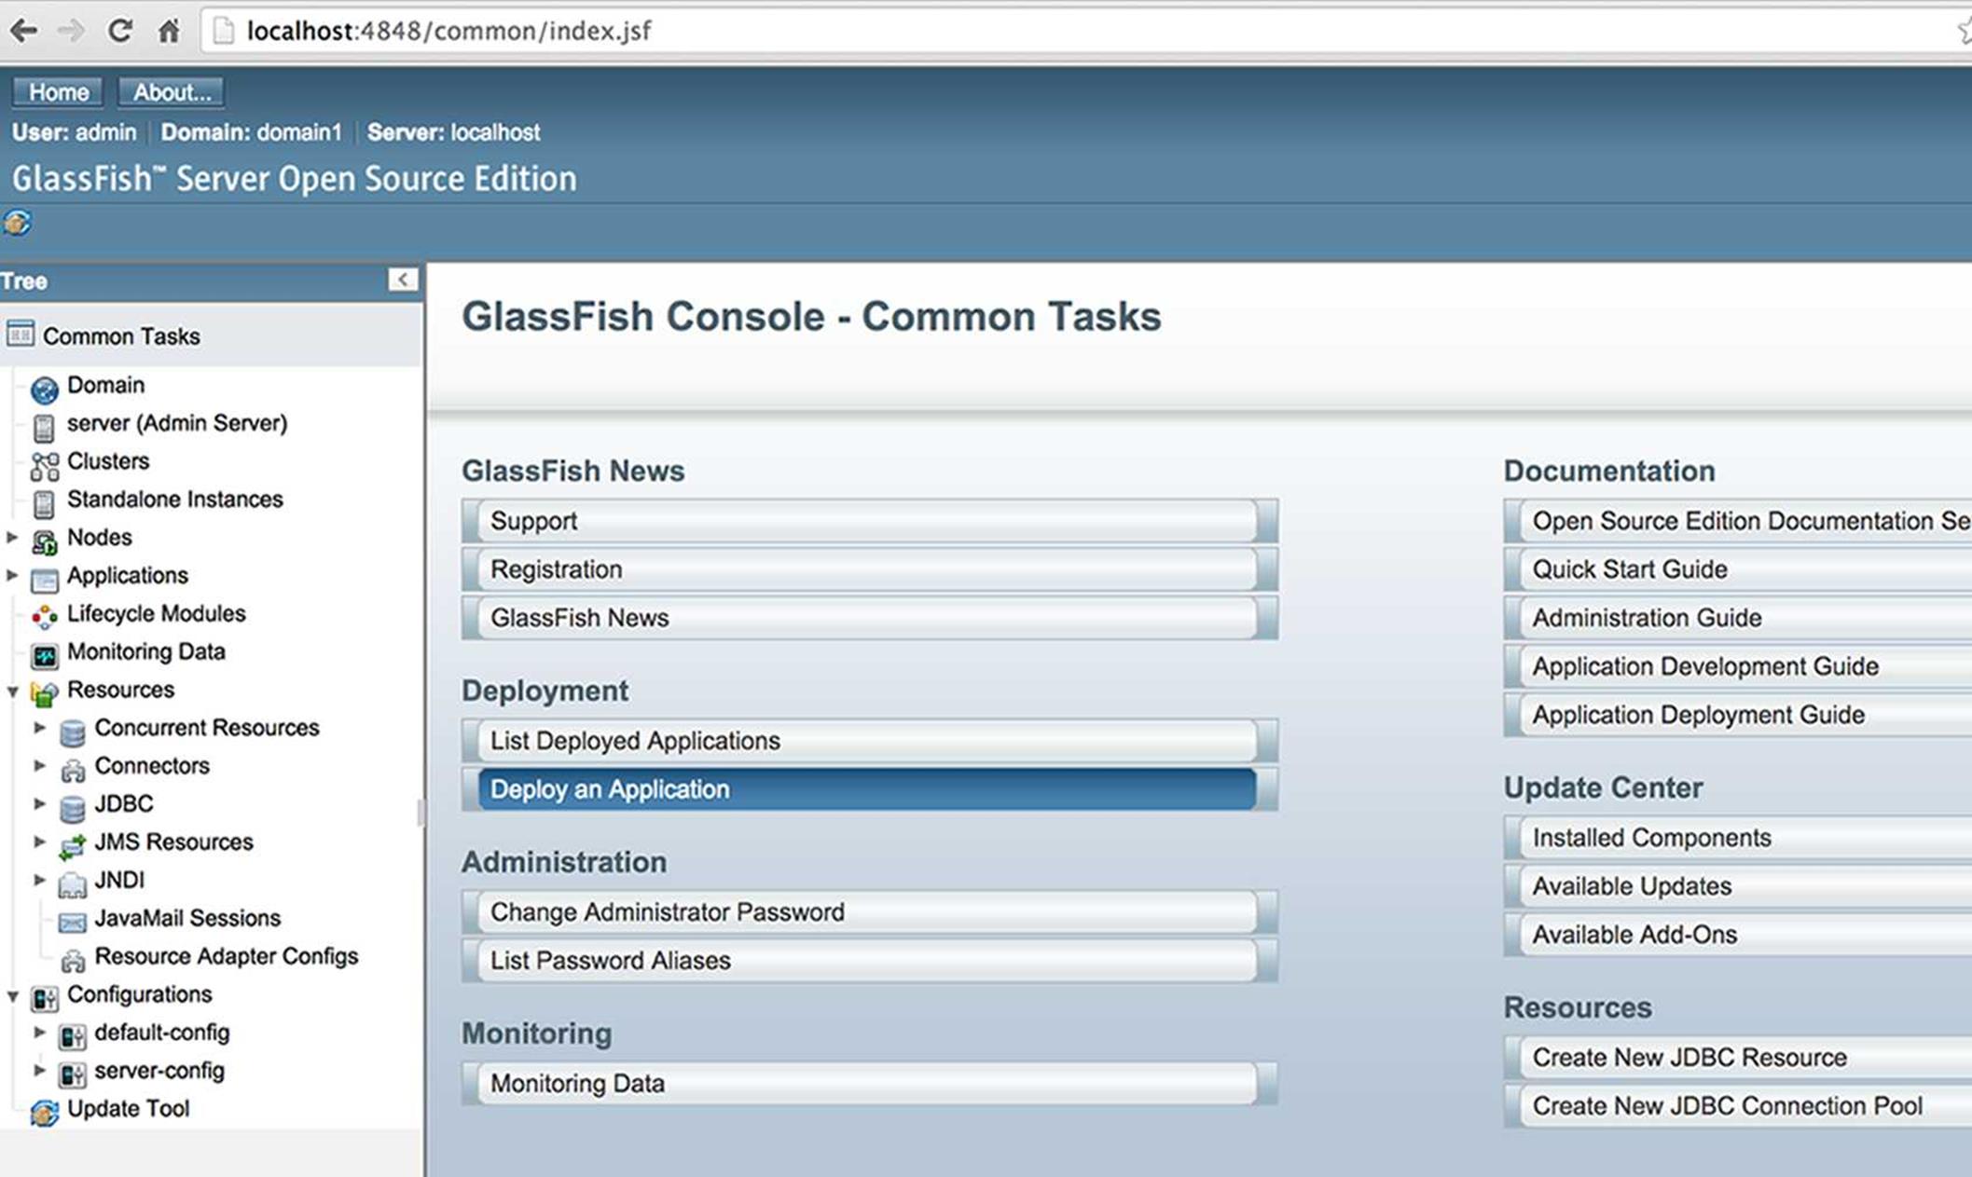Collapse the Tree panel with the arrow

pyautogui.click(x=402, y=280)
